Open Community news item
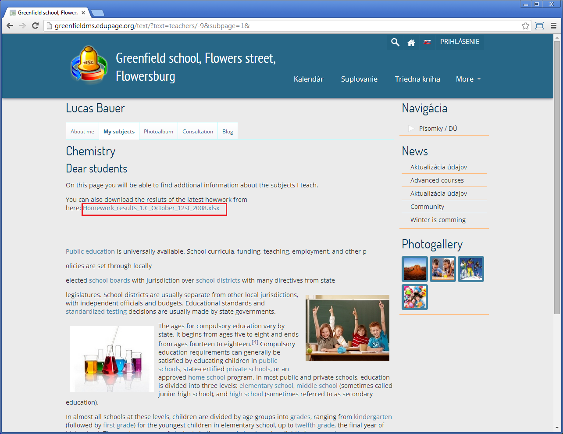 (x=427, y=207)
